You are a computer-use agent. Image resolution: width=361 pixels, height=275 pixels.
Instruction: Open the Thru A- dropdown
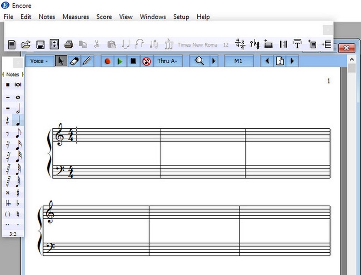tap(168, 61)
